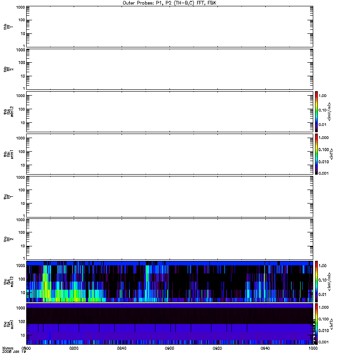Image resolution: width=339 pixels, height=361 pixels.
Task: Click the '1000' y-tick of thc fff 1 panel
Action: click(x=20, y=177)
